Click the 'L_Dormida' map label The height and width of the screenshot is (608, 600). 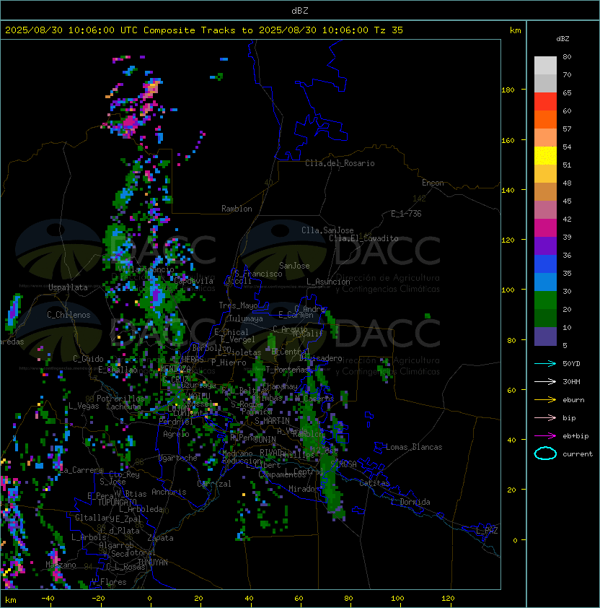(410, 502)
